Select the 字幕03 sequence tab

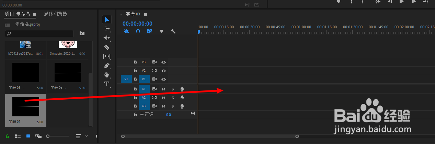coord(133,14)
